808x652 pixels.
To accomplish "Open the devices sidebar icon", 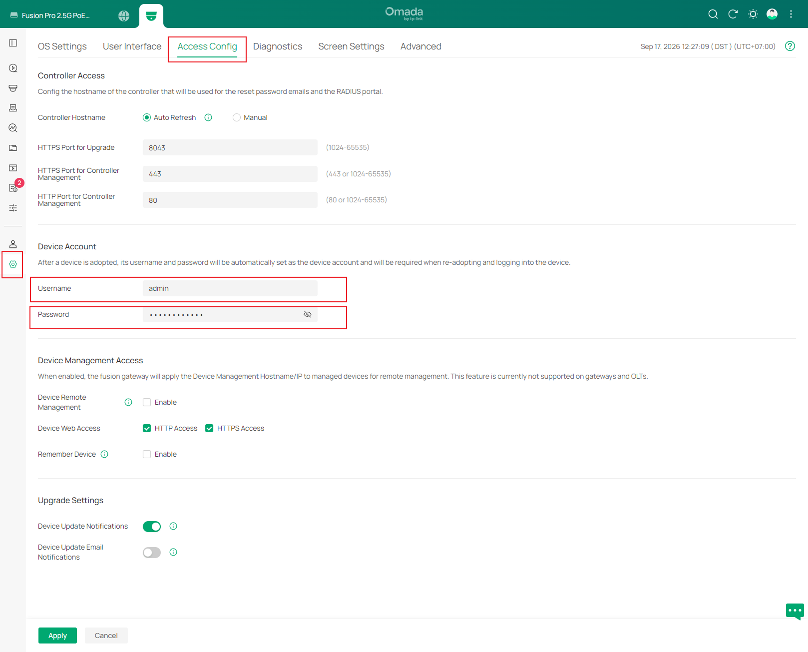I will tap(13, 88).
